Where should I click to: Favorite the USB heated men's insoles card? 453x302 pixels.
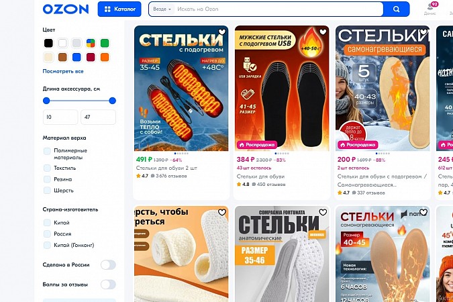323,32
